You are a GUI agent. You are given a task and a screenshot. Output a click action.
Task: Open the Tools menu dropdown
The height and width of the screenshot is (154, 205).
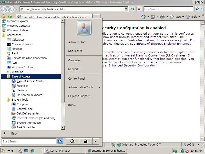[199, 17]
